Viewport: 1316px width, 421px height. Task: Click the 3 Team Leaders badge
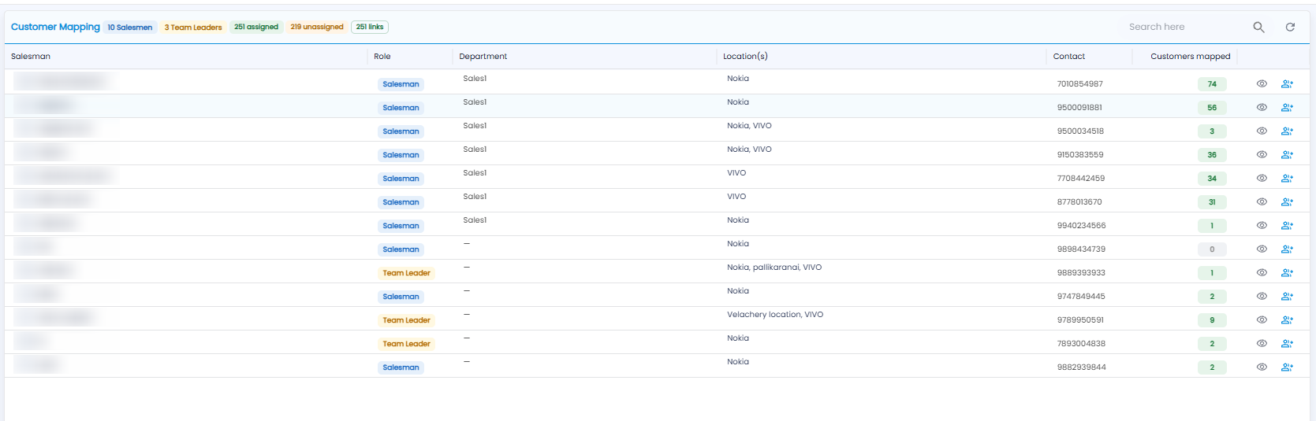click(193, 28)
